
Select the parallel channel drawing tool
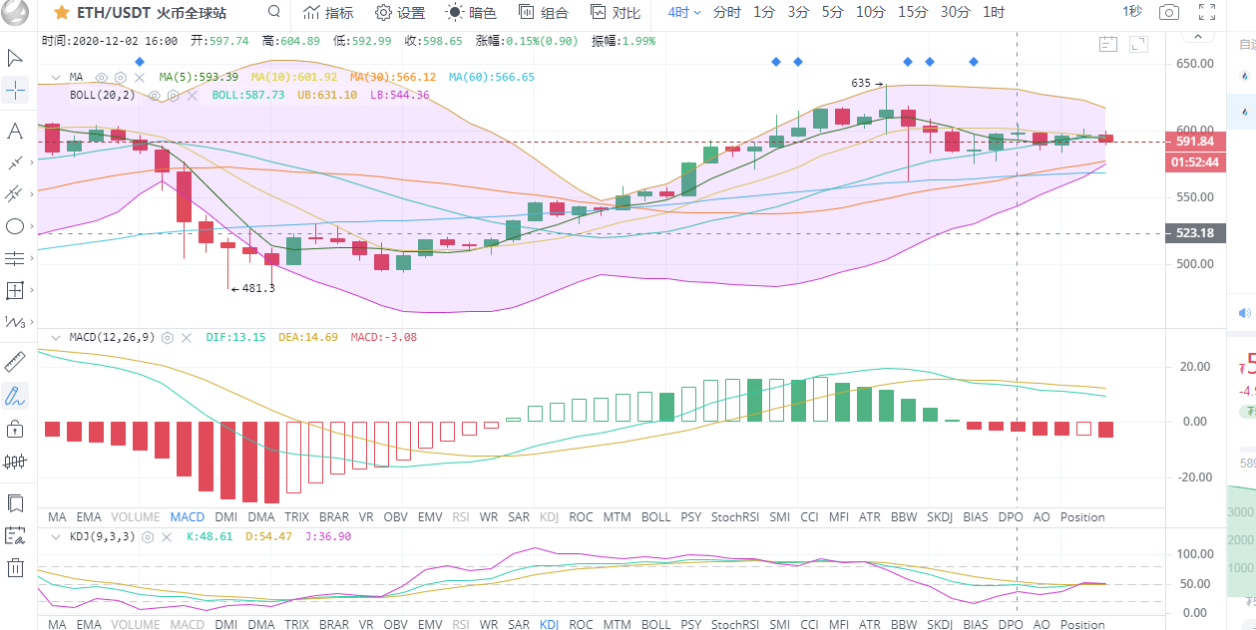pos(15,193)
